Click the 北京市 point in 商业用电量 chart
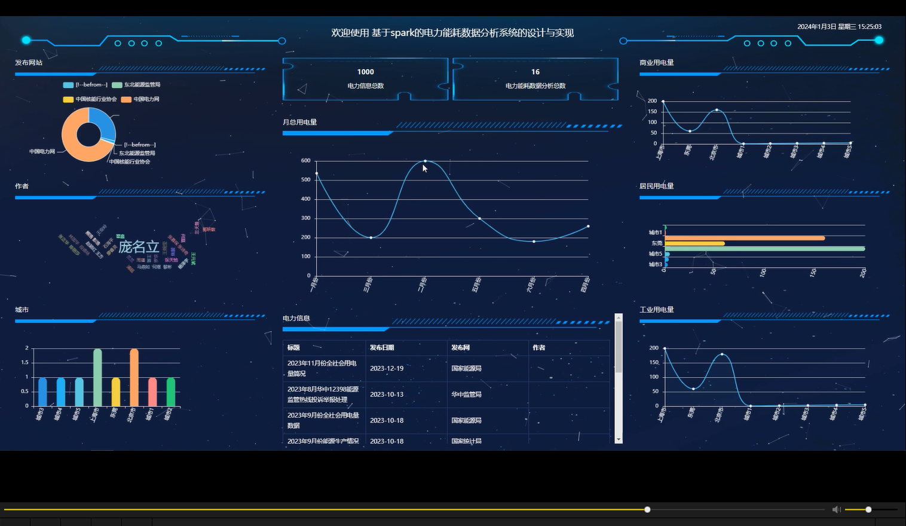Viewport: 906px width, 526px height. point(717,110)
